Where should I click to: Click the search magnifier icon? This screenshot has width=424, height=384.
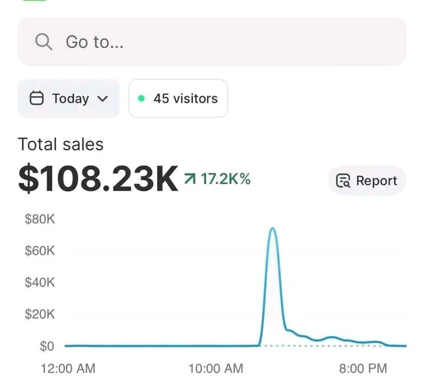44,42
